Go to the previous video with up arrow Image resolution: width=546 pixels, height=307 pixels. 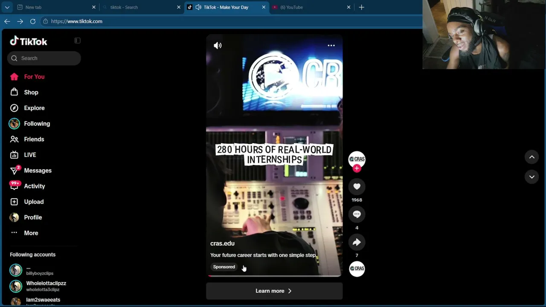pyautogui.click(x=532, y=157)
